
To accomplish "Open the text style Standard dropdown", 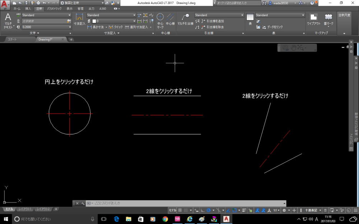I will (x=46, y=15).
